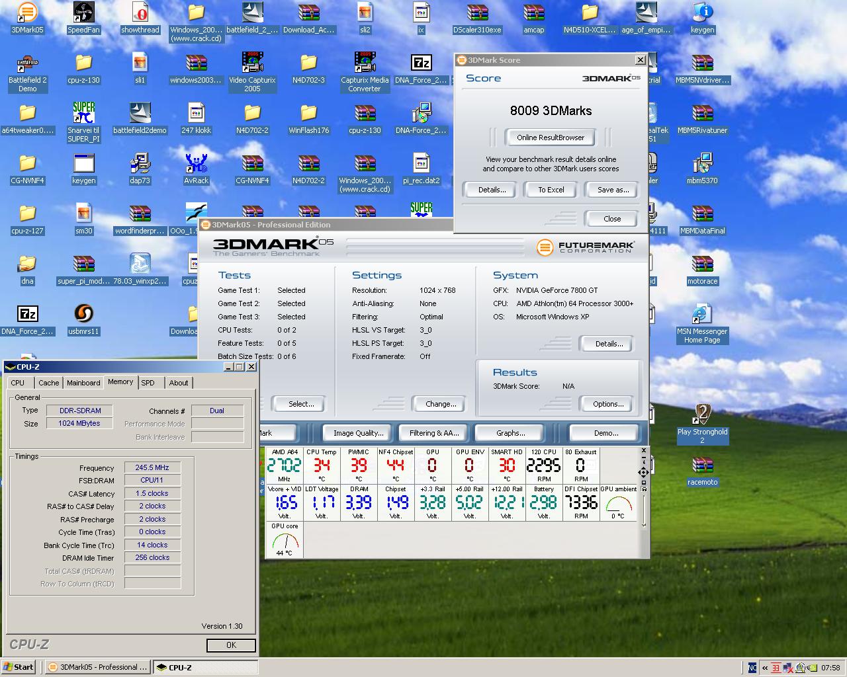This screenshot has width=847, height=677.
Task: Click the Online ResultBrowser button
Action: [551, 138]
